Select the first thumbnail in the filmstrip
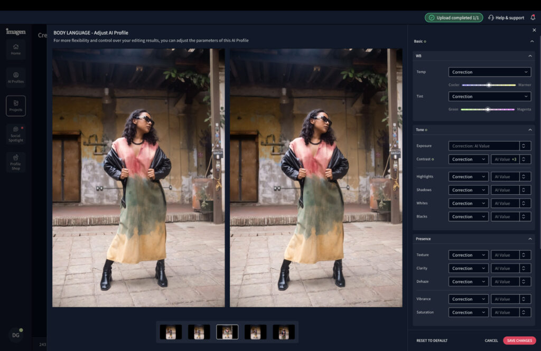Screen dimensions: 541x351 coord(171,332)
